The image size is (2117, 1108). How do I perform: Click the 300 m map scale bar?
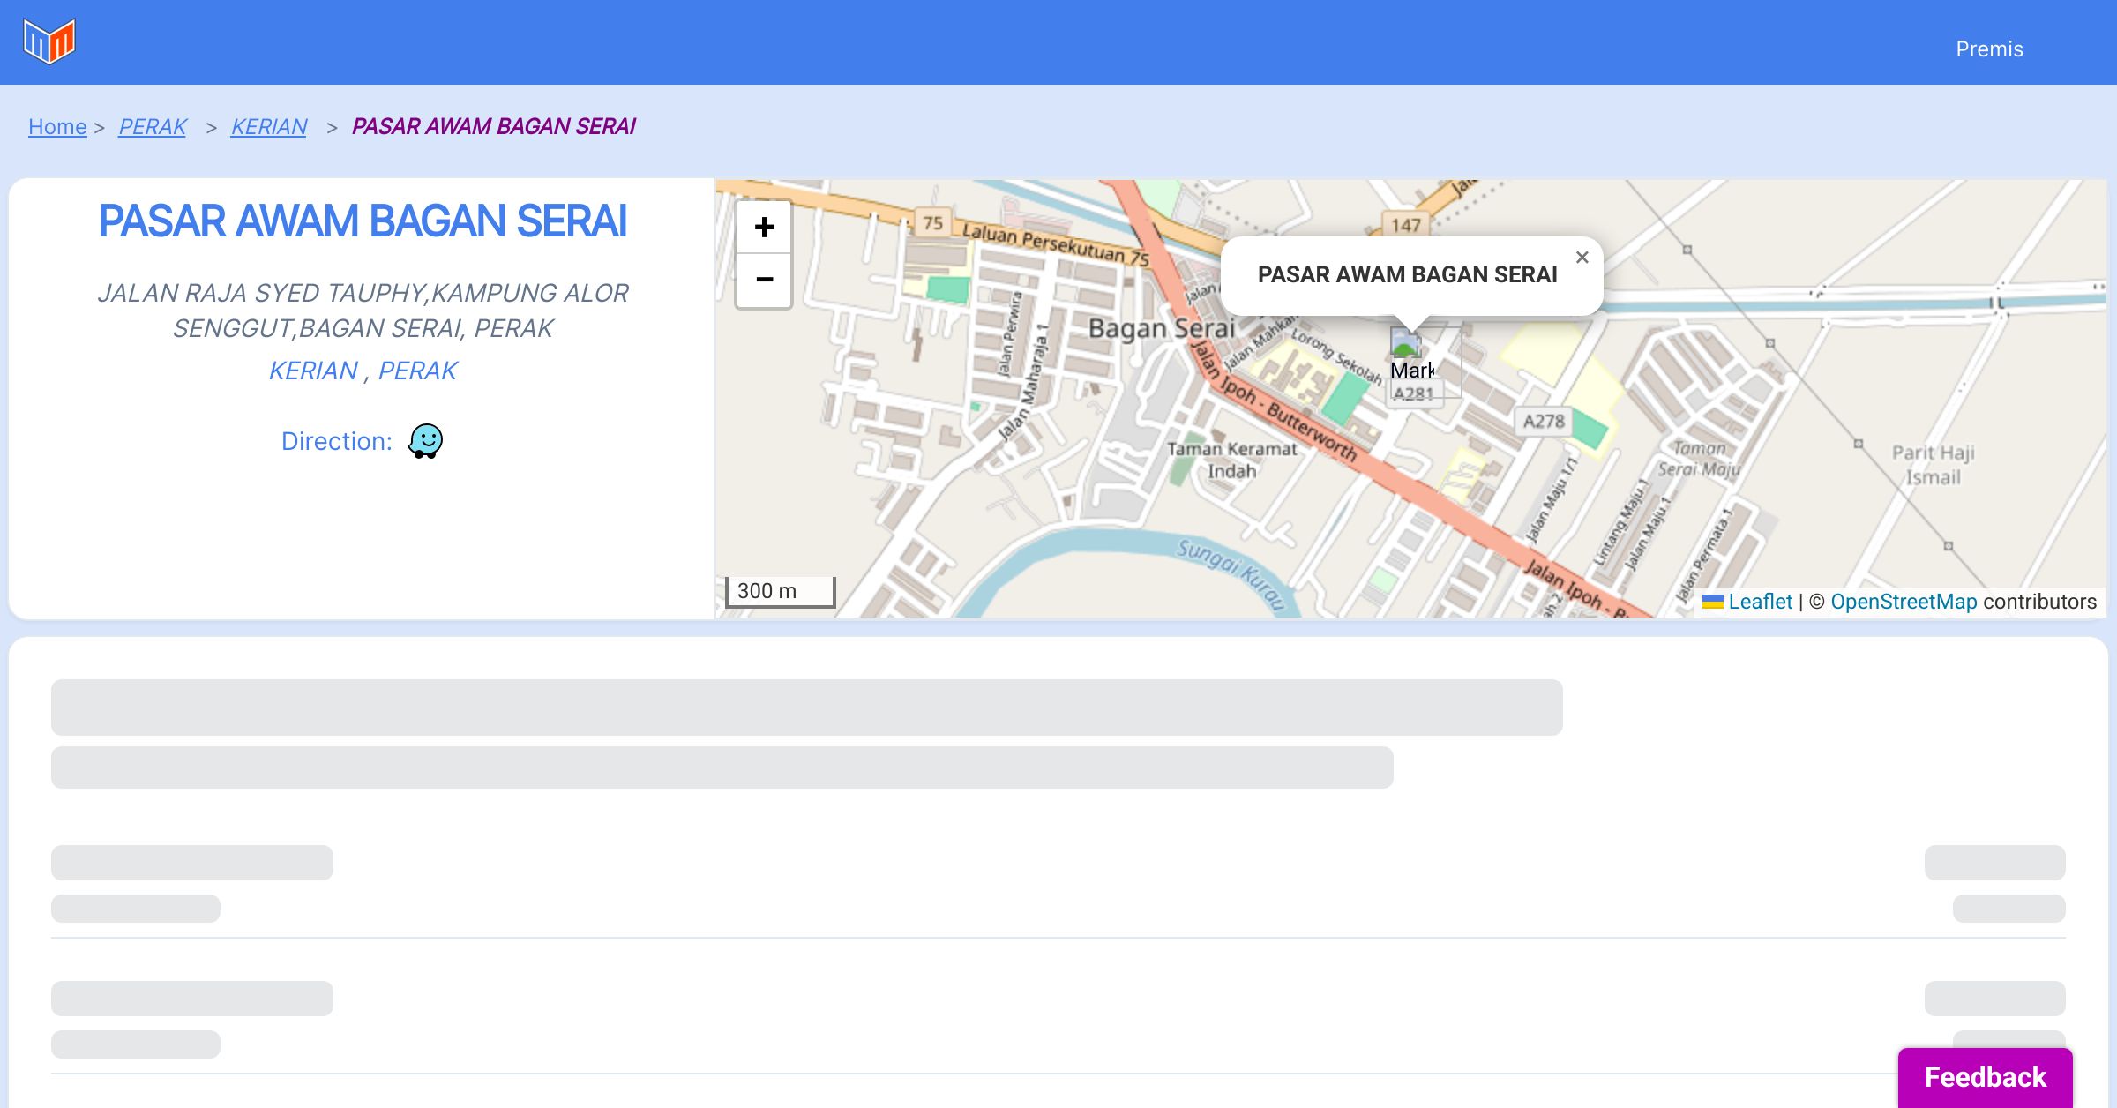[x=780, y=591]
